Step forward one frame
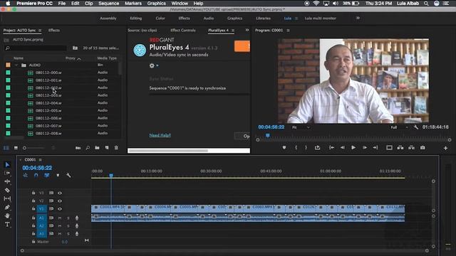456x256 pixels. (x=364, y=148)
